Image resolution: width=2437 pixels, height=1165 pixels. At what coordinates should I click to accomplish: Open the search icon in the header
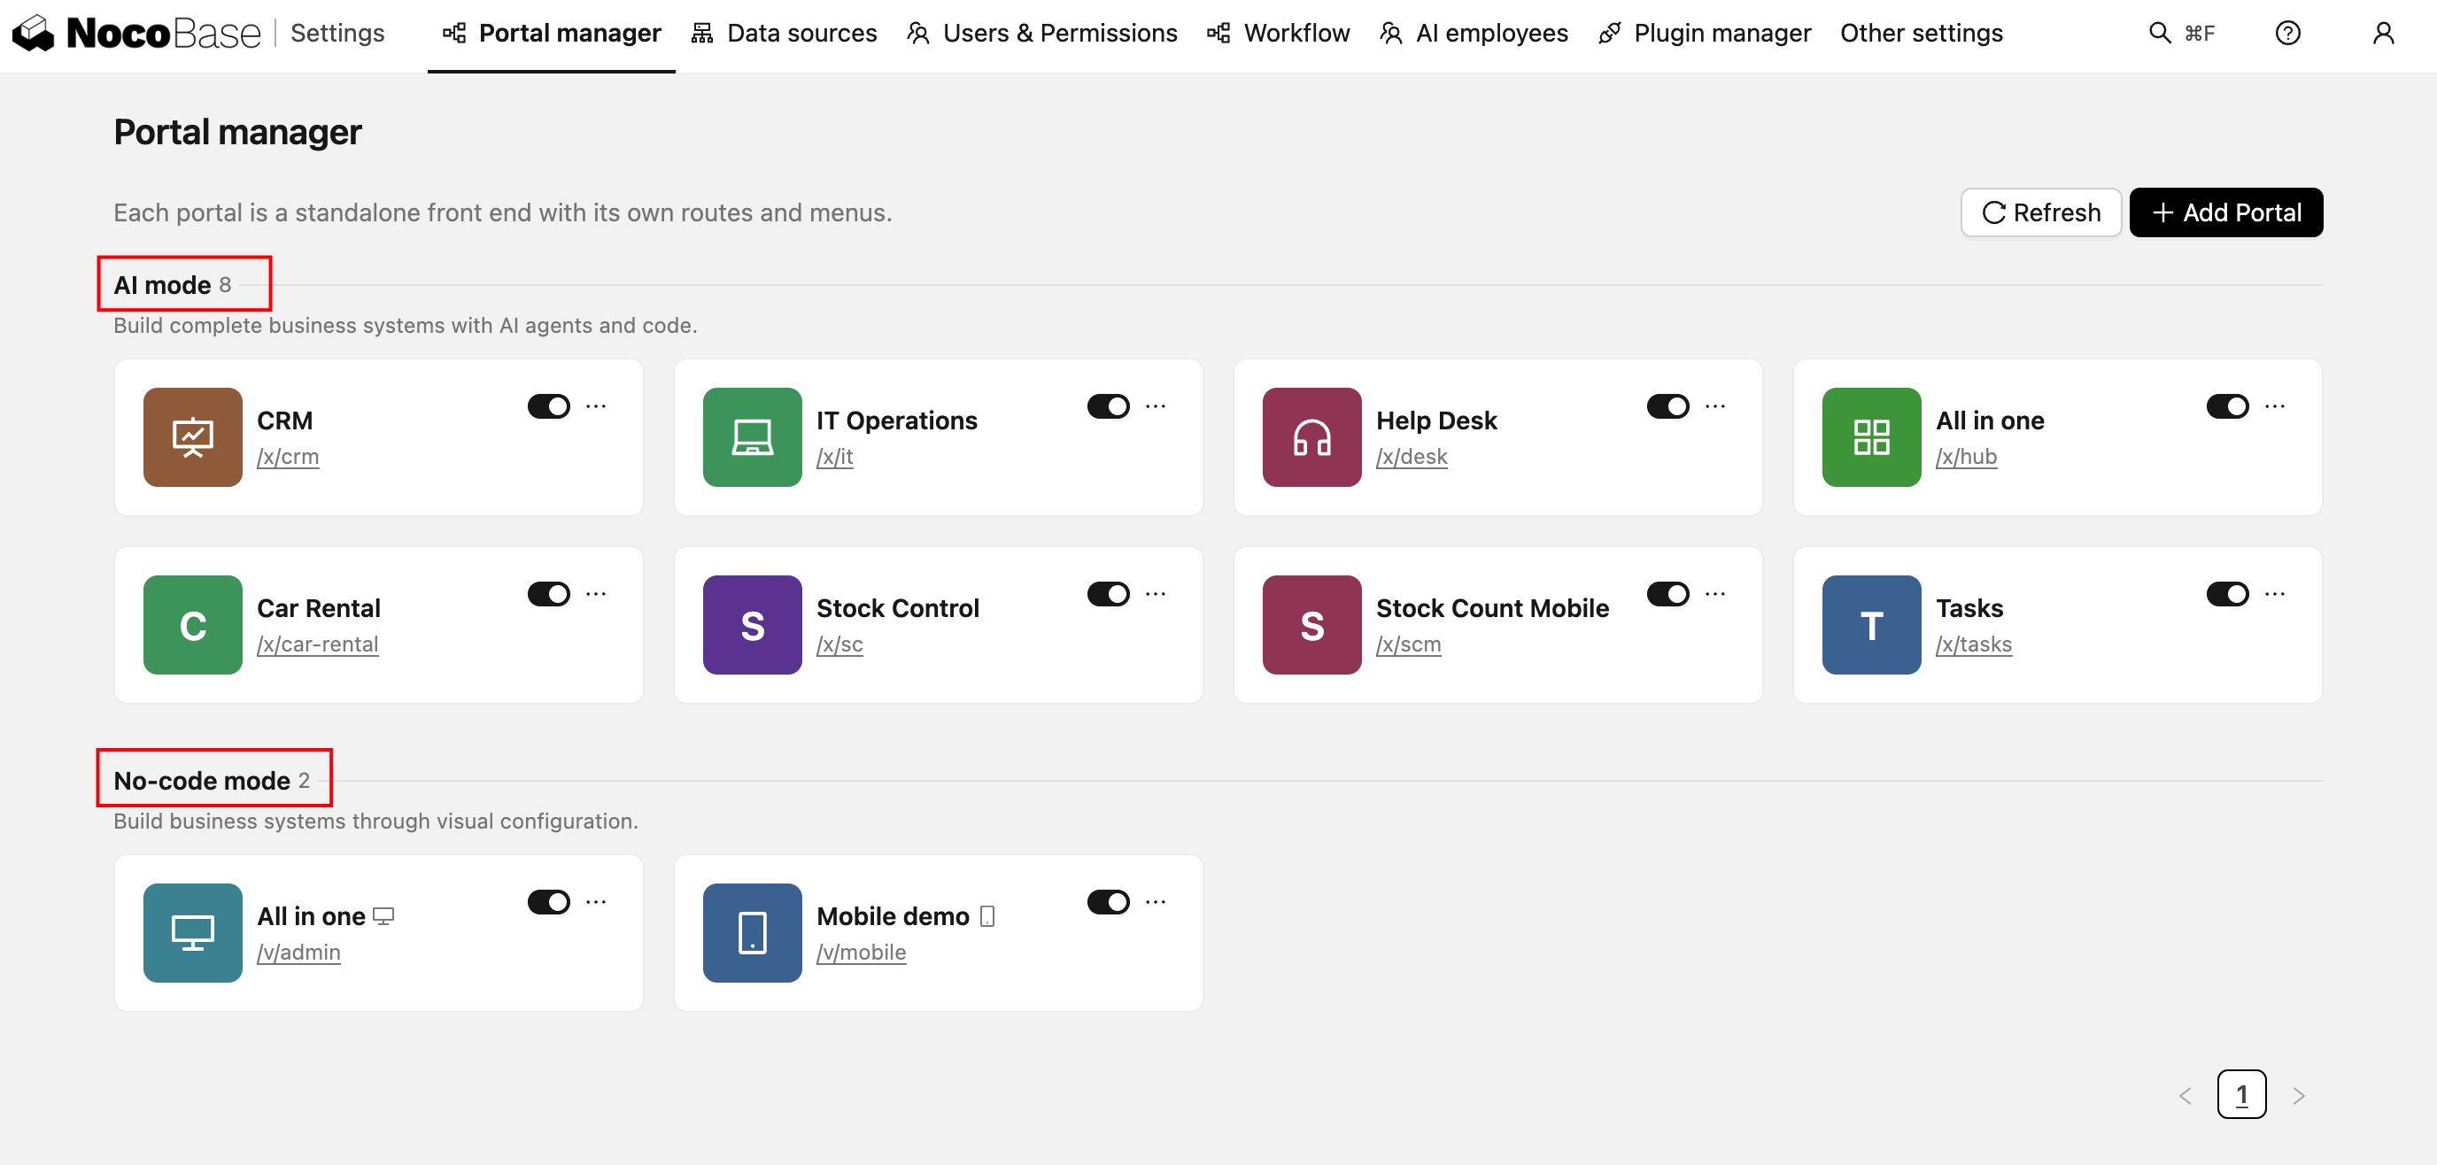point(2159,33)
